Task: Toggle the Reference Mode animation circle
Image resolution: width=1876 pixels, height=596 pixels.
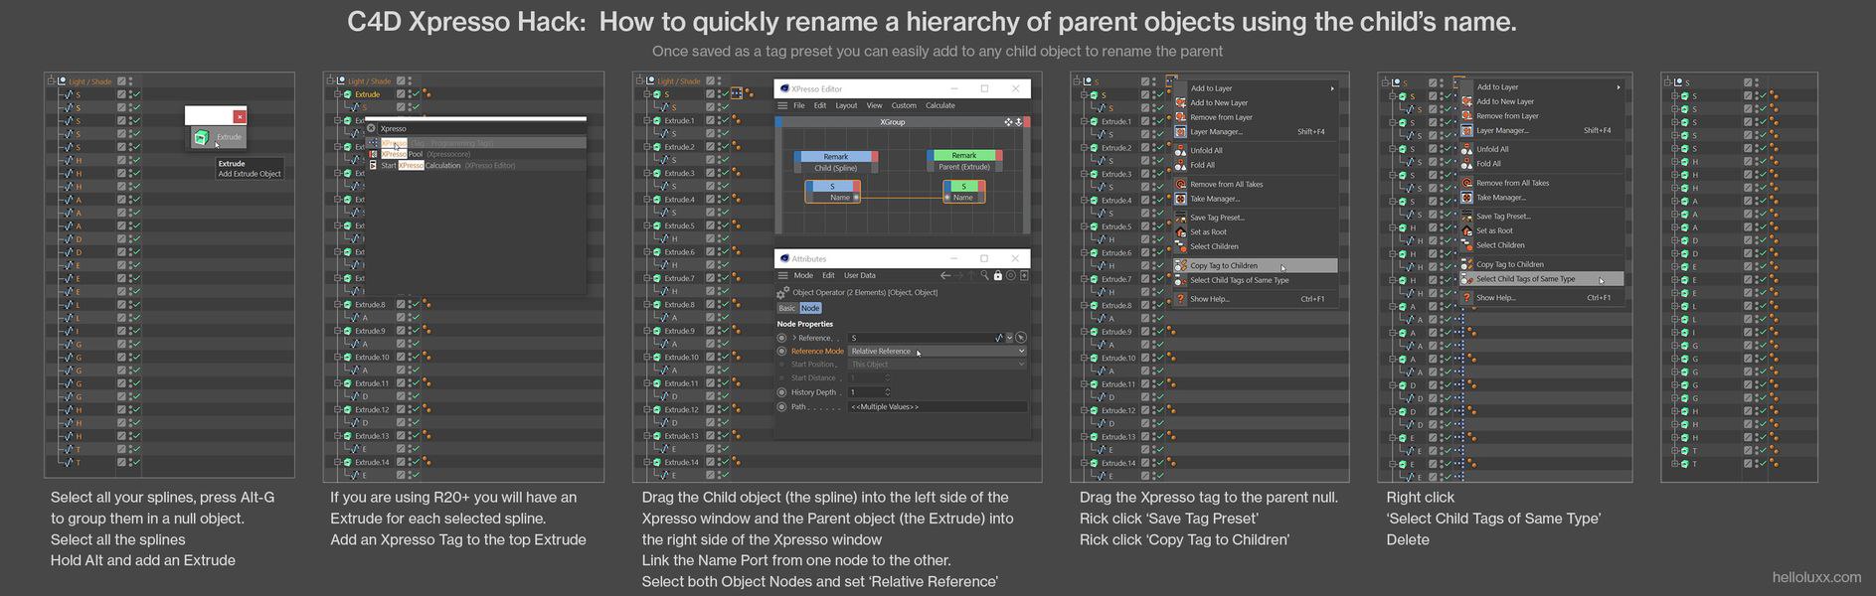Action: (x=781, y=351)
